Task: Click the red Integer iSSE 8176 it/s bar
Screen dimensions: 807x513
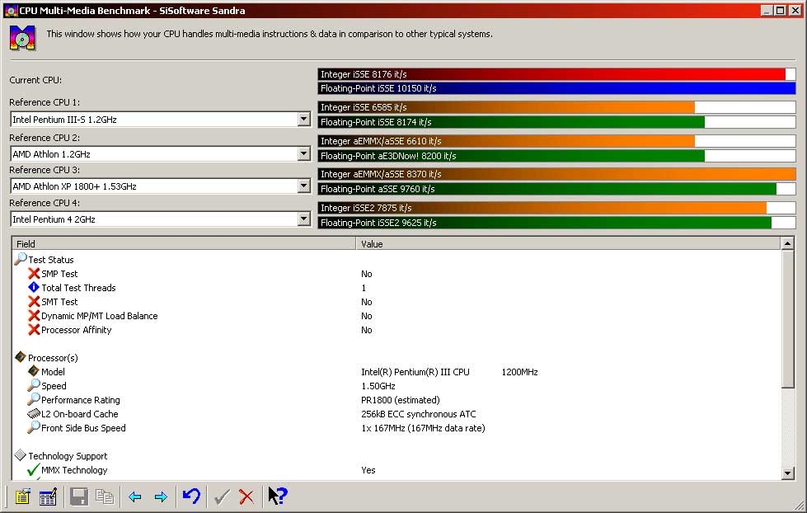Action: (557, 74)
